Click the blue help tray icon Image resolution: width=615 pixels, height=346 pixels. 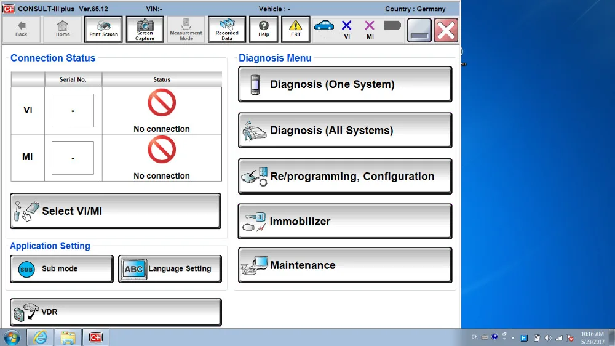[494, 337]
